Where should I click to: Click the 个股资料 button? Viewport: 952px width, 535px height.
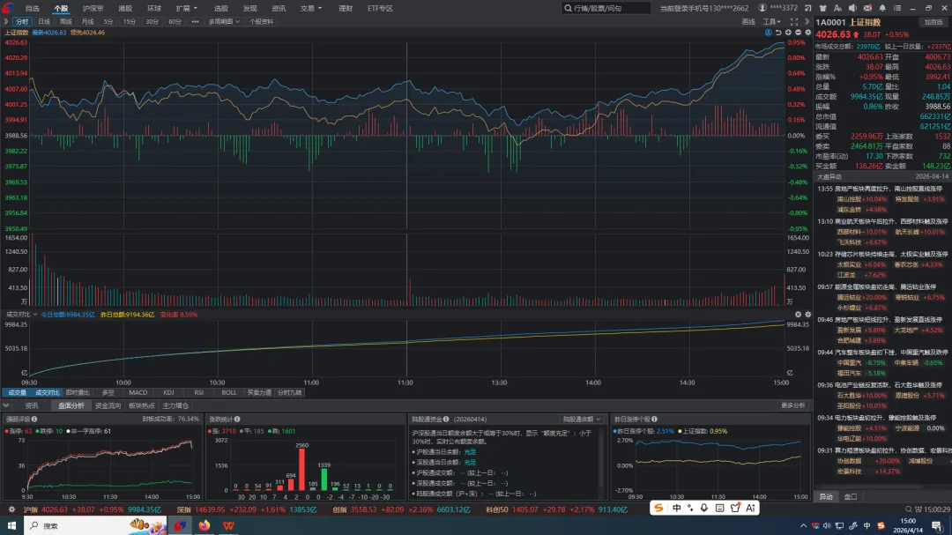[x=261, y=21]
